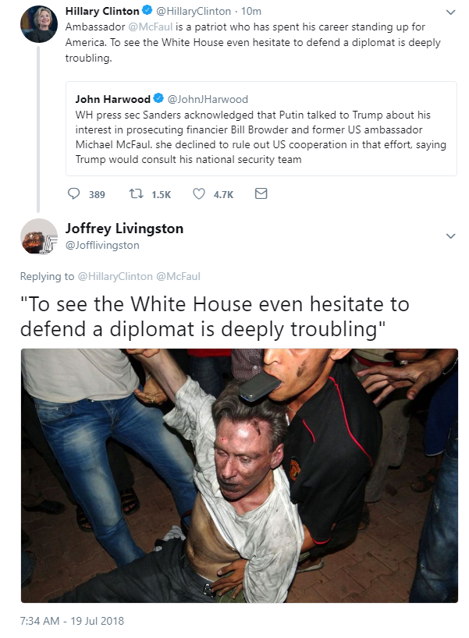Image resolution: width=469 pixels, height=638 pixels.
Task: Click John Harwood's verified badge
Action: 158,99
